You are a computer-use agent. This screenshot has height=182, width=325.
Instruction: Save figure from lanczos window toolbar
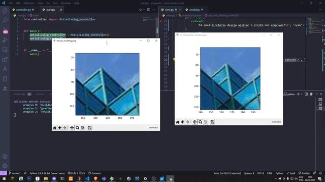pos(89,128)
